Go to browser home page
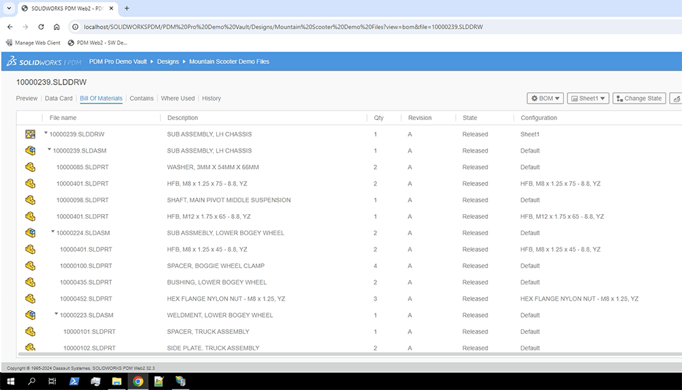This screenshot has width=682, height=390. coord(57,27)
